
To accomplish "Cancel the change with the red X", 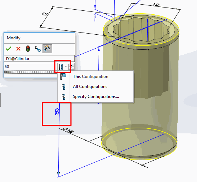I will pyautogui.click(x=18, y=49).
